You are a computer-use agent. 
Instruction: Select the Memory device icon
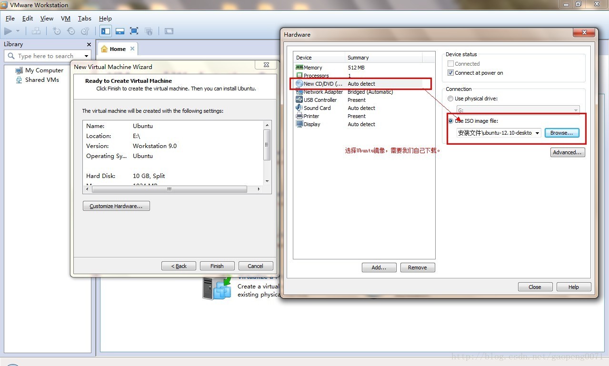[299, 68]
